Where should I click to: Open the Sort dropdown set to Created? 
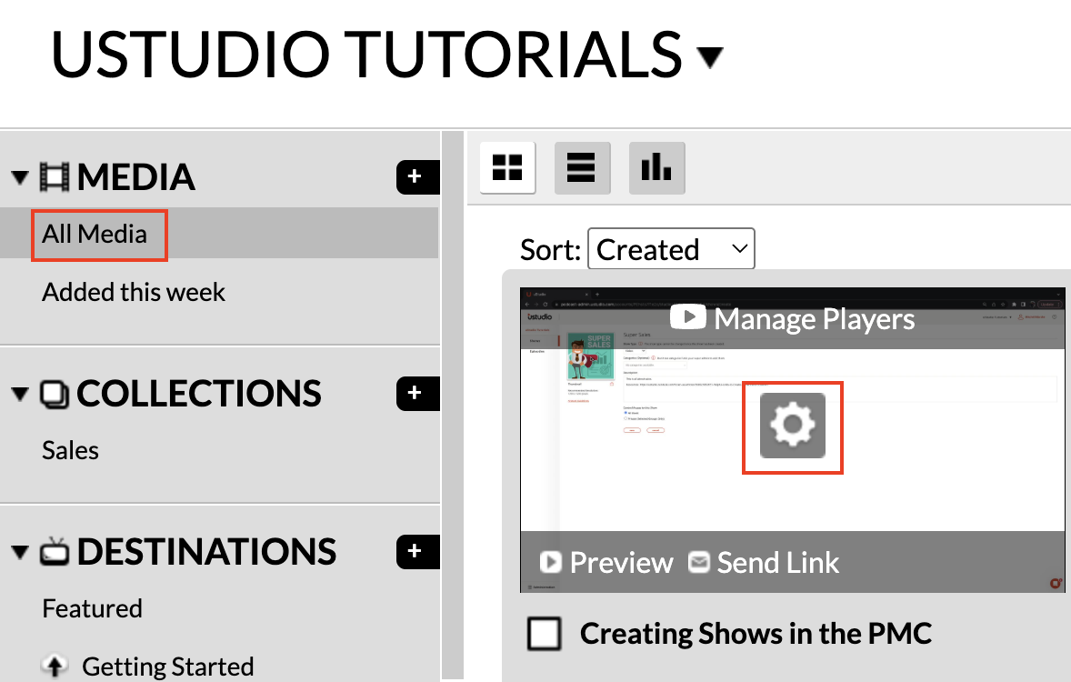click(x=671, y=249)
